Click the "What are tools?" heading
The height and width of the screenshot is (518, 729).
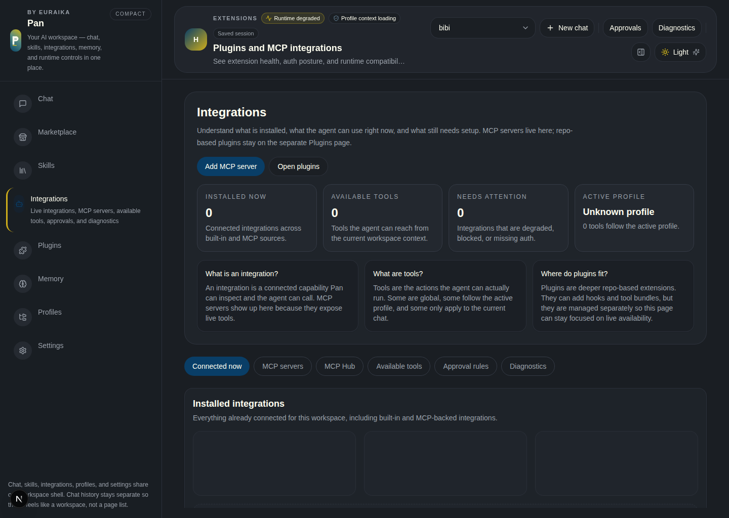point(398,274)
